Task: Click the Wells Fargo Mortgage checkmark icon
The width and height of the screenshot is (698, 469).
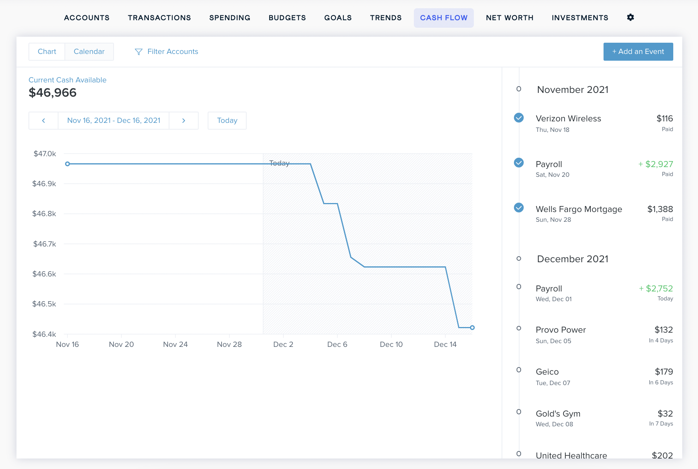Action: 519,208
